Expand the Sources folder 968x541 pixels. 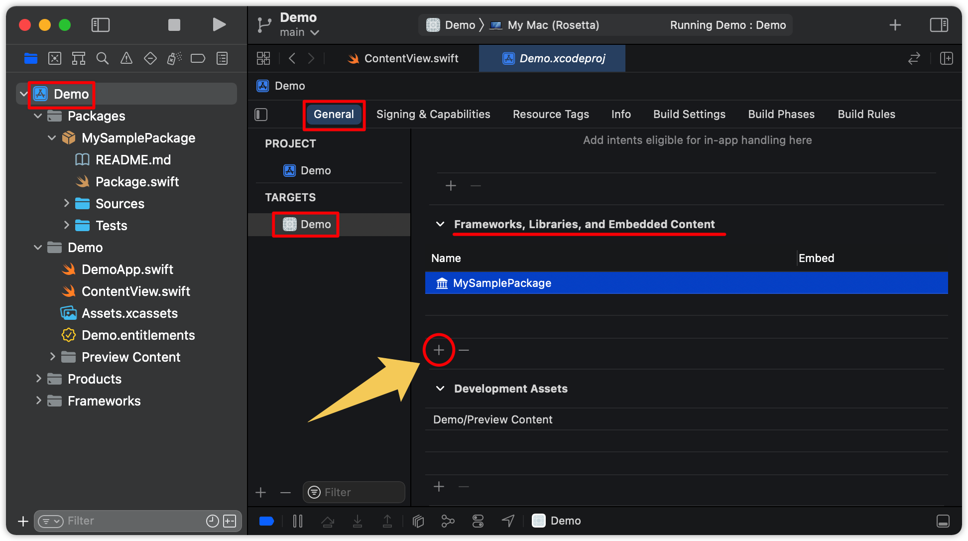[x=66, y=203]
